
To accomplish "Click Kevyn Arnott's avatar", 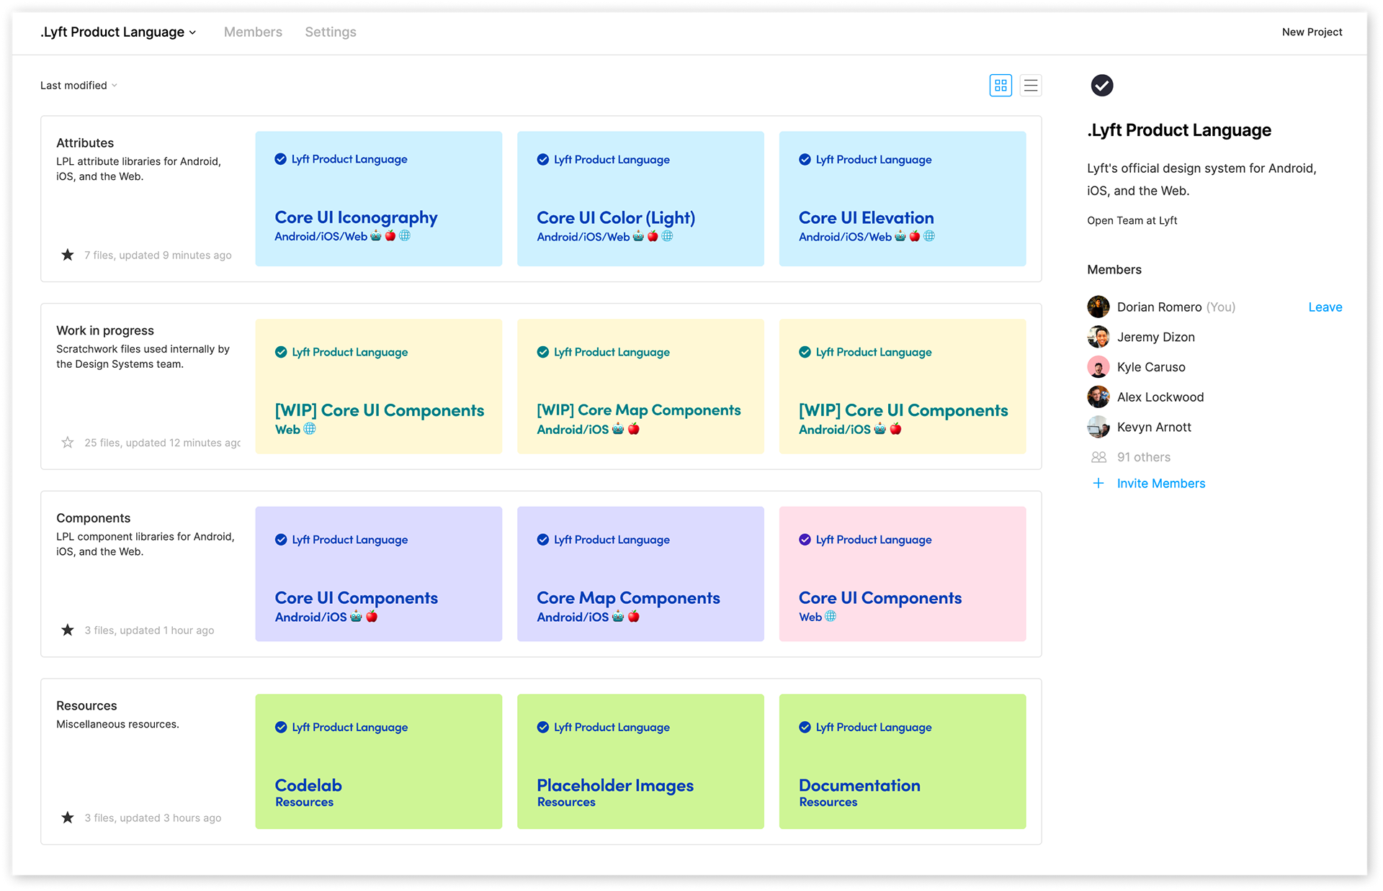I will coord(1098,427).
